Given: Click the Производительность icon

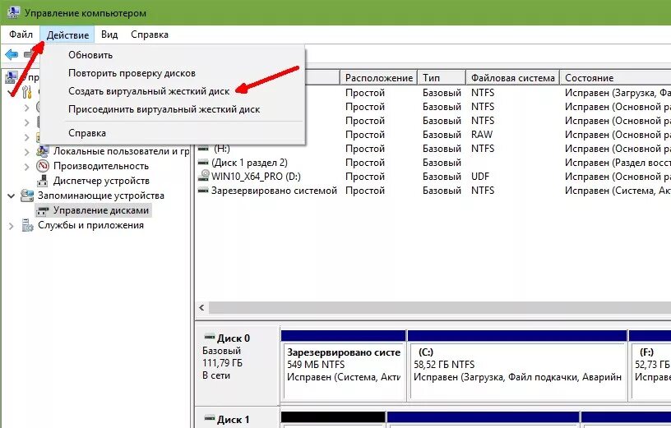Looking at the screenshot, I should tap(43, 166).
